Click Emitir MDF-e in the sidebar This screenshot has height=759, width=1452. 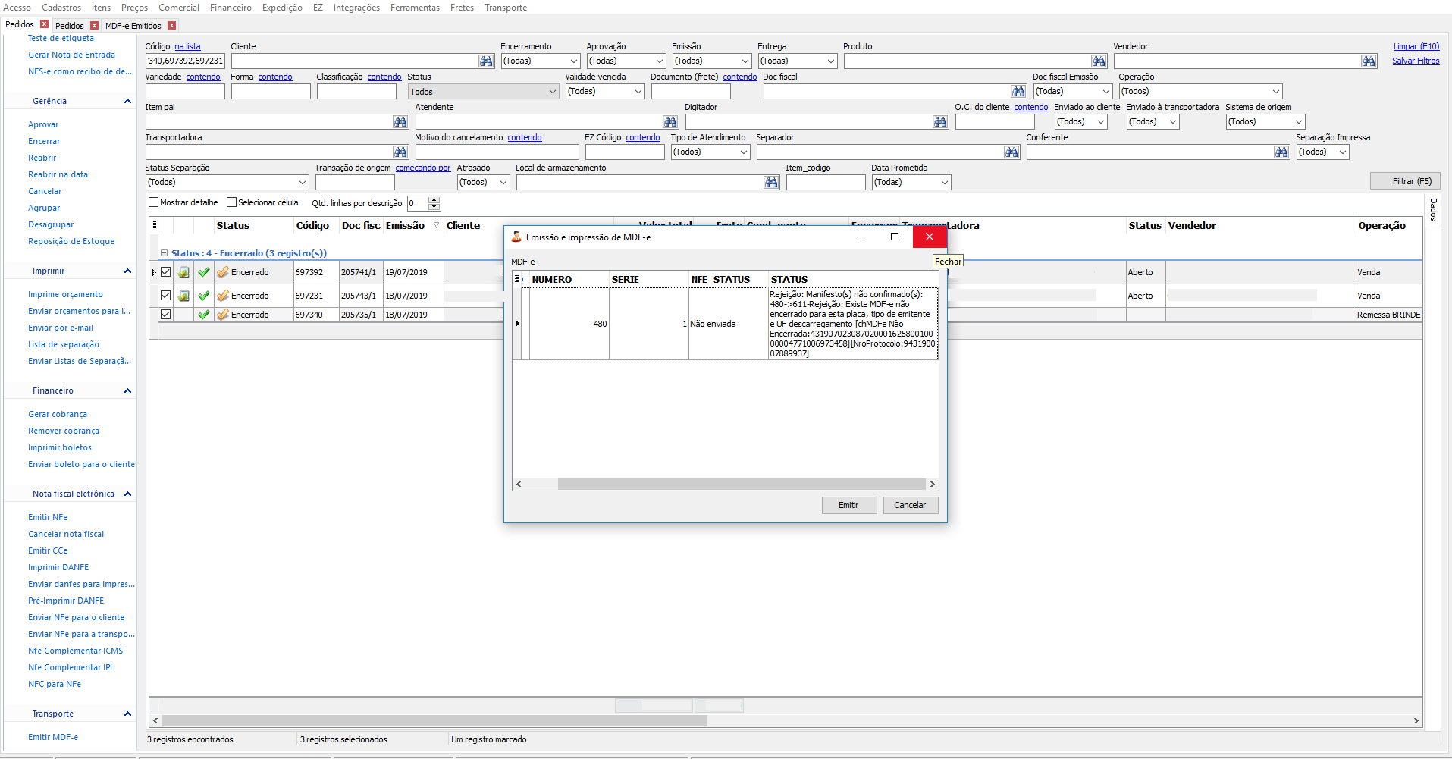(x=53, y=737)
